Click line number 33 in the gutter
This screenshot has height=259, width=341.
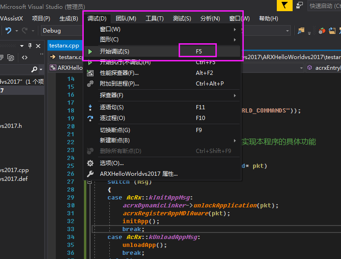pos(71,229)
